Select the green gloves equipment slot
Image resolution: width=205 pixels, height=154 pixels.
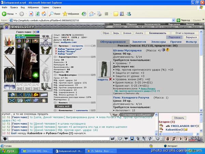coord(46,50)
